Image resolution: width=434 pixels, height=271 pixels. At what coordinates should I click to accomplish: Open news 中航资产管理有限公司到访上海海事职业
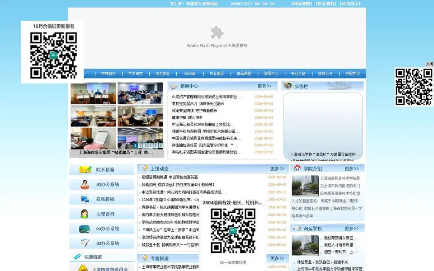(x=207, y=97)
